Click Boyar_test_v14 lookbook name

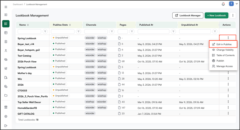[x=26, y=44]
